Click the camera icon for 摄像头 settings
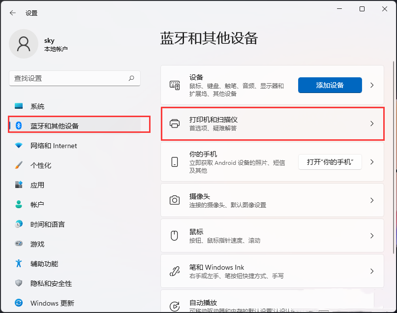 [x=175, y=200]
